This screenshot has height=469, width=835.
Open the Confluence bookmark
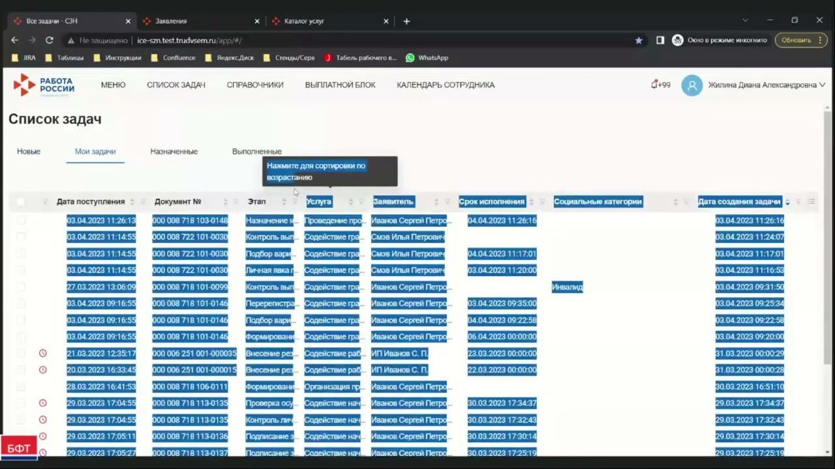point(173,57)
